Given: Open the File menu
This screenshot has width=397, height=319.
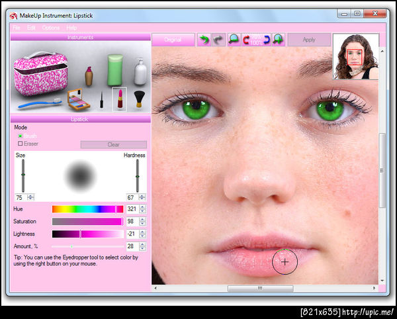Looking at the screenshot, I should 16,28.
